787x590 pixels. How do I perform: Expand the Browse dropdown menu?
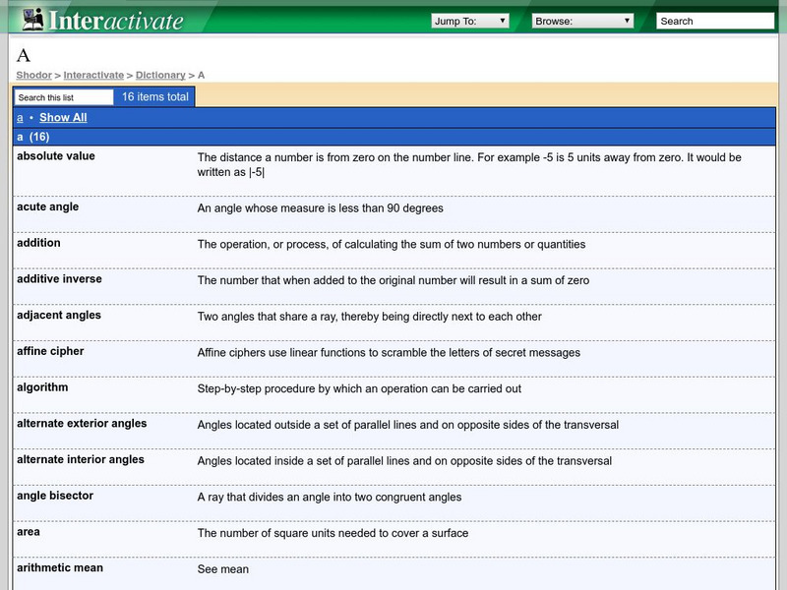pos(582,21)
